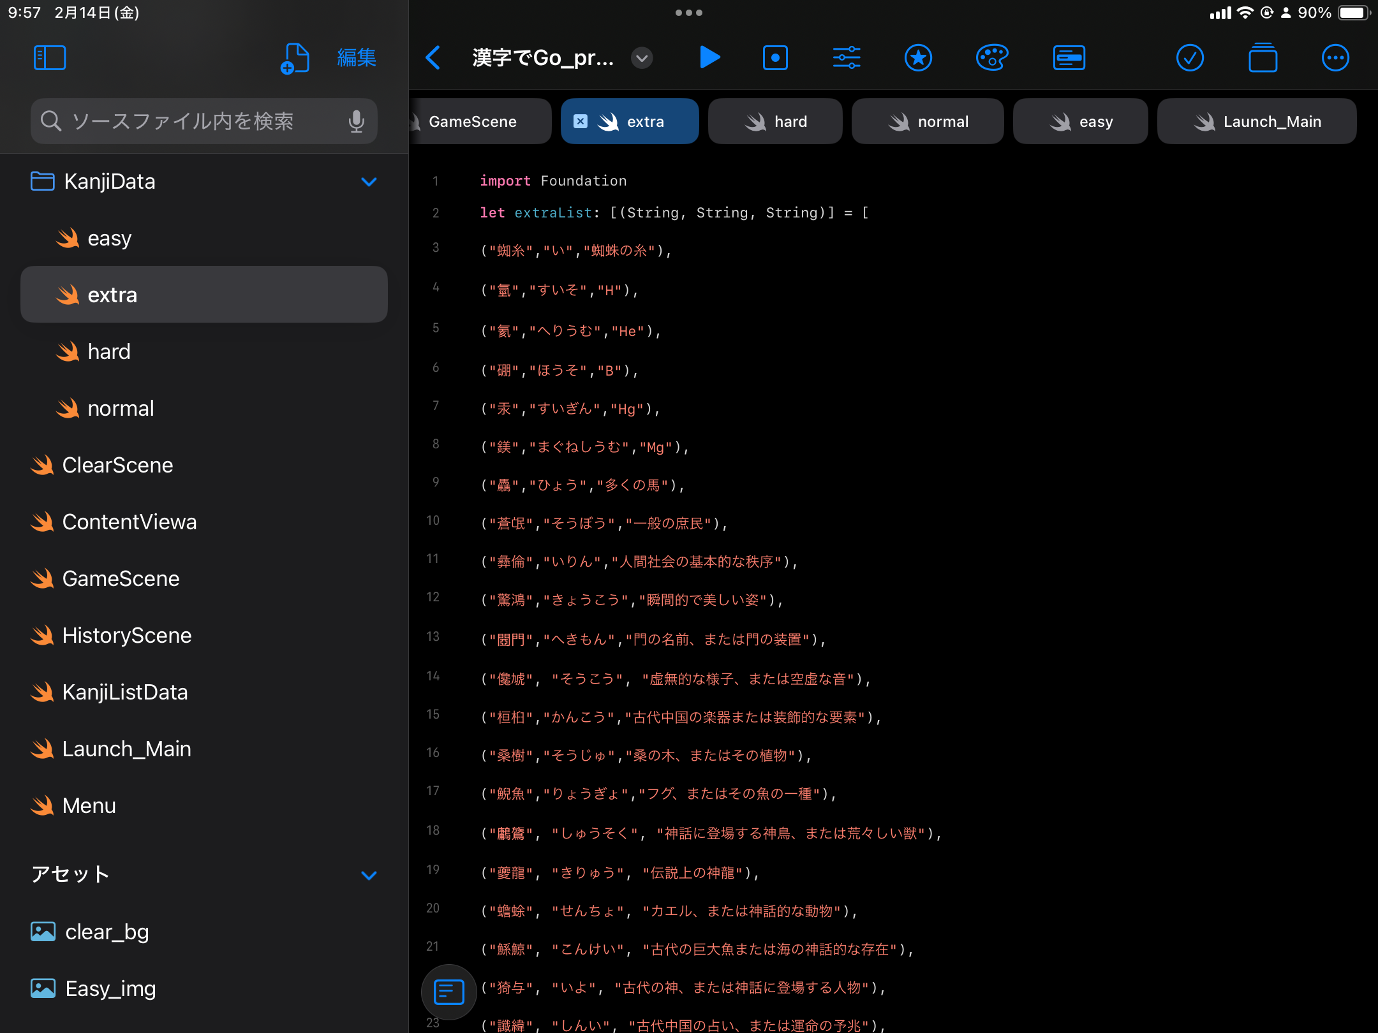
Task: Open the project title dropdown
Action: [642, 57]
